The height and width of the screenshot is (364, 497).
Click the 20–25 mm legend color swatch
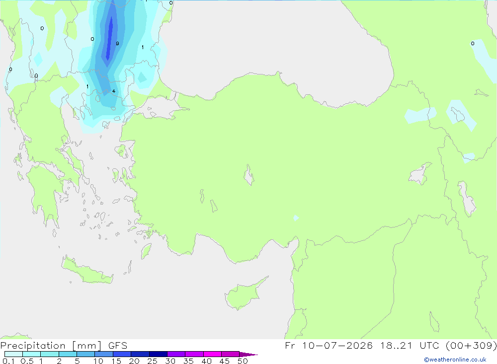tap(140, 354)
